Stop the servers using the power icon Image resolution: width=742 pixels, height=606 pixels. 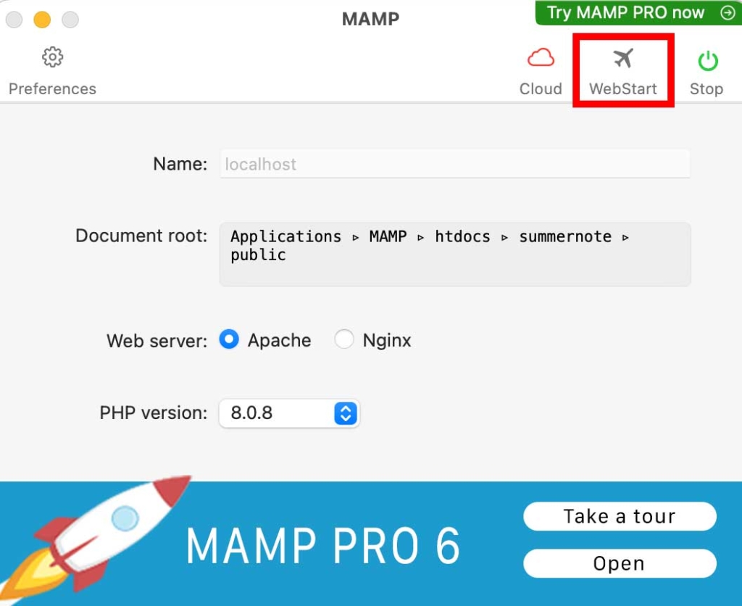tap(706, 60)
